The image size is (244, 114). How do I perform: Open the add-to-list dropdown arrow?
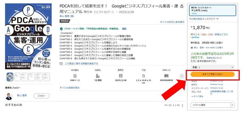point(233,105)
